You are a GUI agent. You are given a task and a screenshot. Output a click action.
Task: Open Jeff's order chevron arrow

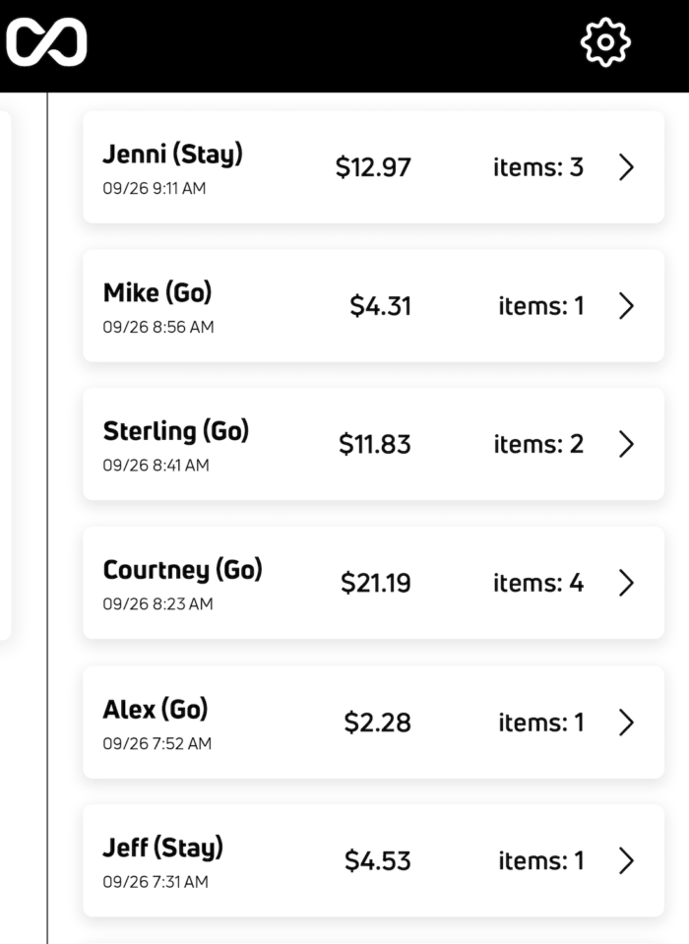click(627, 861)
